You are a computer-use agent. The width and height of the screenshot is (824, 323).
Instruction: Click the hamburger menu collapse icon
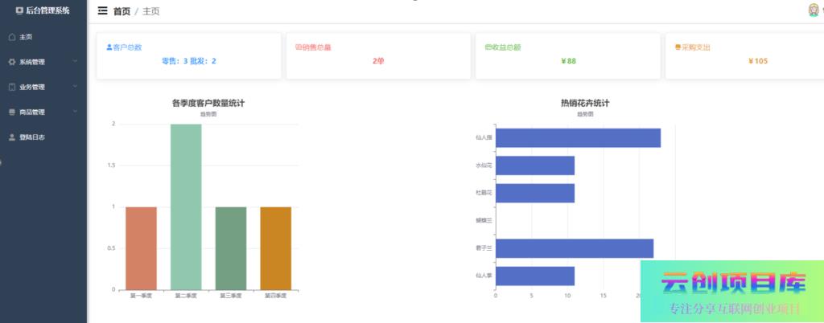point(102,11)
